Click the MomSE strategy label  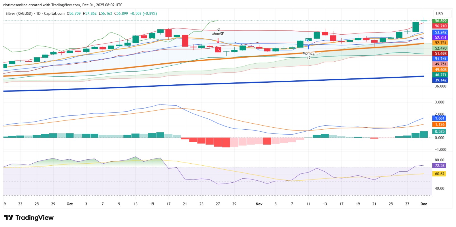(218, 34)
